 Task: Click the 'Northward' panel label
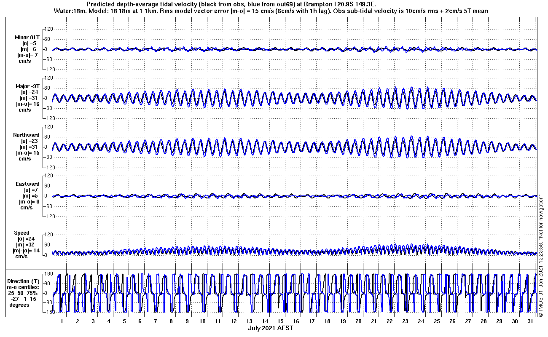(x=26, y=135)
